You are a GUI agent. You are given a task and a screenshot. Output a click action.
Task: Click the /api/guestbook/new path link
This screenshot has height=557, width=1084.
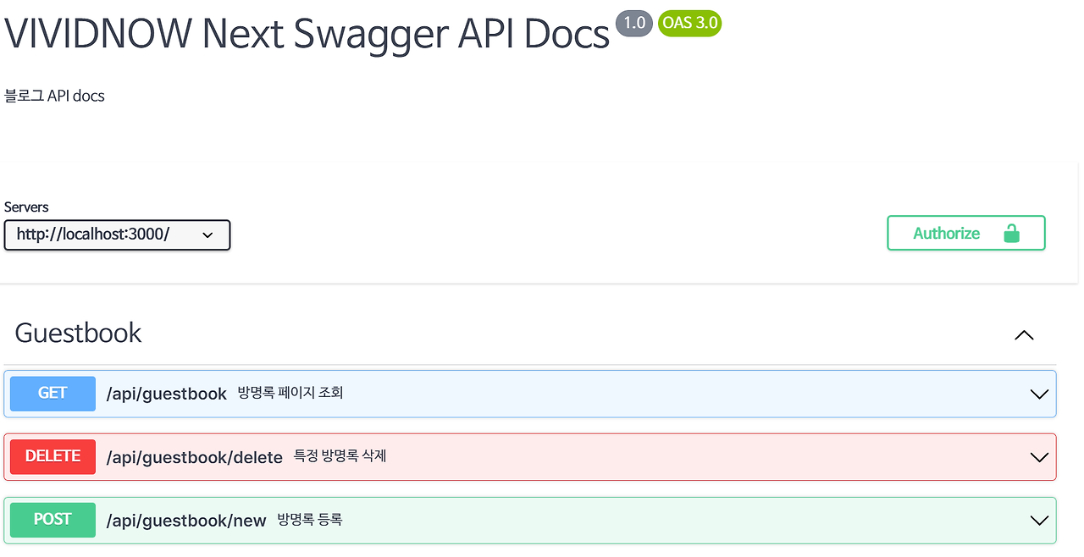pyautogui.click(x=186, y=521)
